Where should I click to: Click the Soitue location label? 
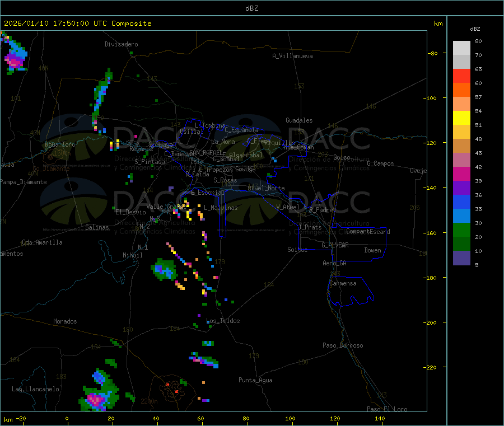(x=298, y=250)
